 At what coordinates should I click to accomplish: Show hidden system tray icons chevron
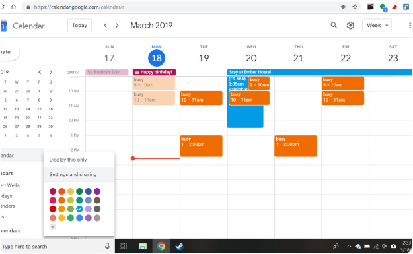(x=349, y=246)
